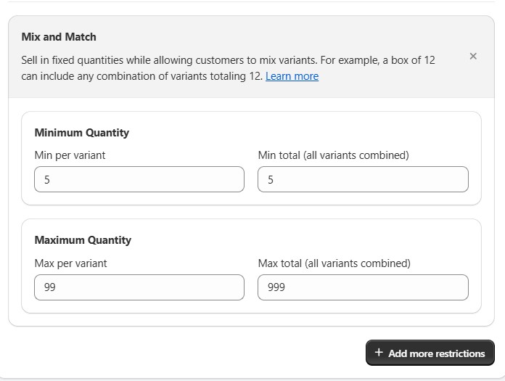505x381 pixels.
Task: Click the Min total (all variants combined) label
Action: click(333, 155)
